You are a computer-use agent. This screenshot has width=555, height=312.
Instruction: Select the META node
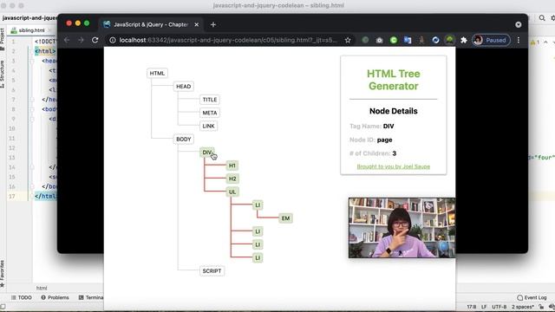[210, 113]
